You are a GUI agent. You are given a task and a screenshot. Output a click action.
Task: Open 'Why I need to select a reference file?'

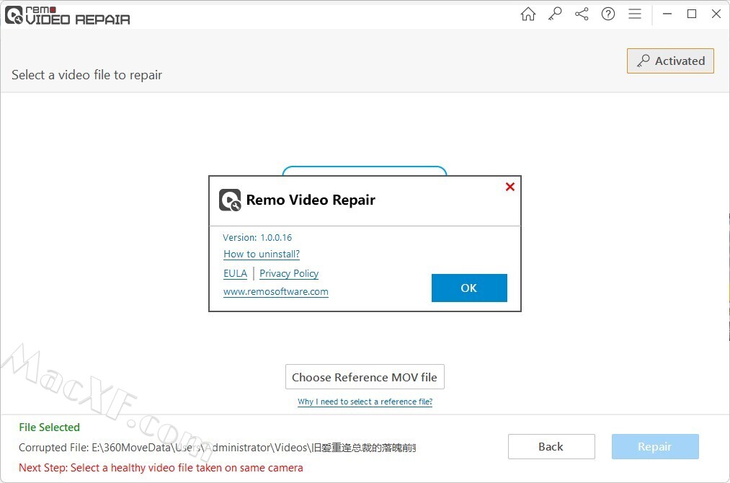pyautogui.click(x=365, y=402)
